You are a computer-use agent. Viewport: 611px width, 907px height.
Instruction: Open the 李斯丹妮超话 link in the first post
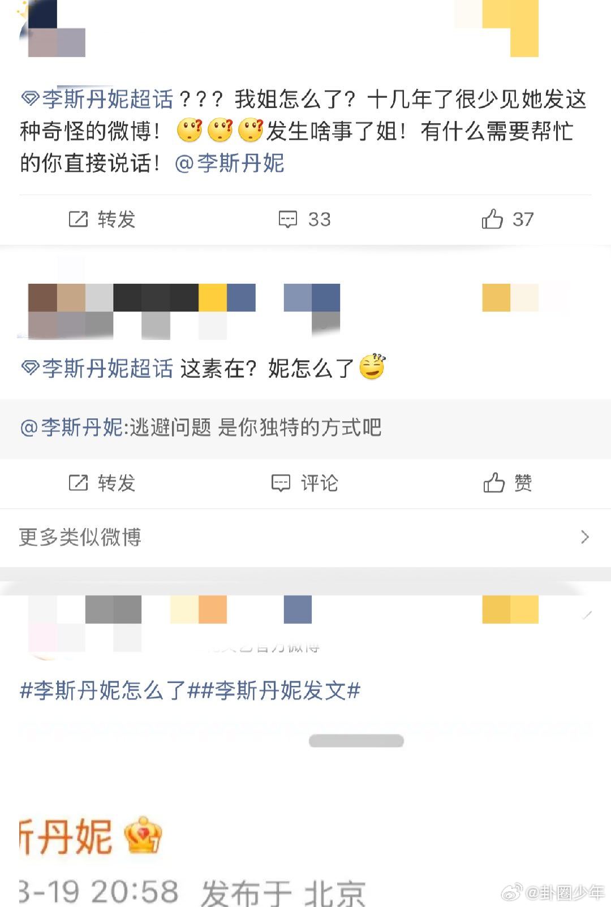coord(107,100)
